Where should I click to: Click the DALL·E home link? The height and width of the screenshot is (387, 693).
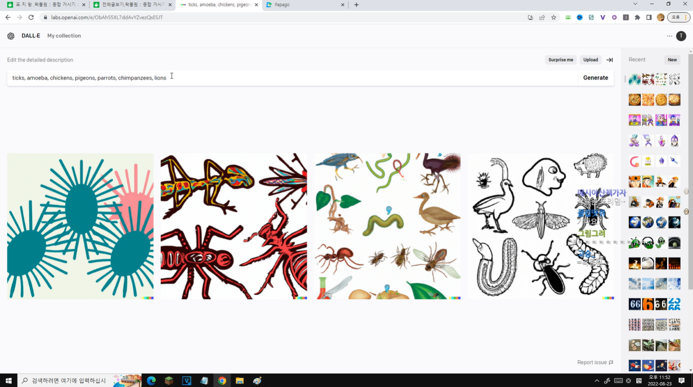(x=31, y=36)
